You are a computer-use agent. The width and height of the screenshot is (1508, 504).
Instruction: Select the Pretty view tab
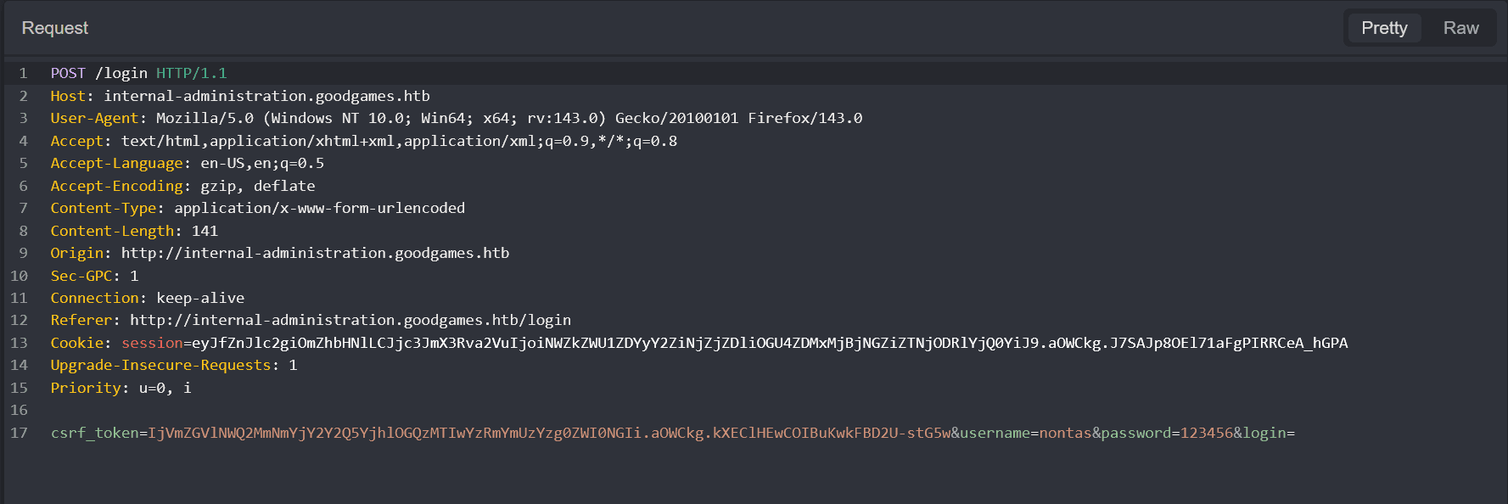tap(1384, 28)
